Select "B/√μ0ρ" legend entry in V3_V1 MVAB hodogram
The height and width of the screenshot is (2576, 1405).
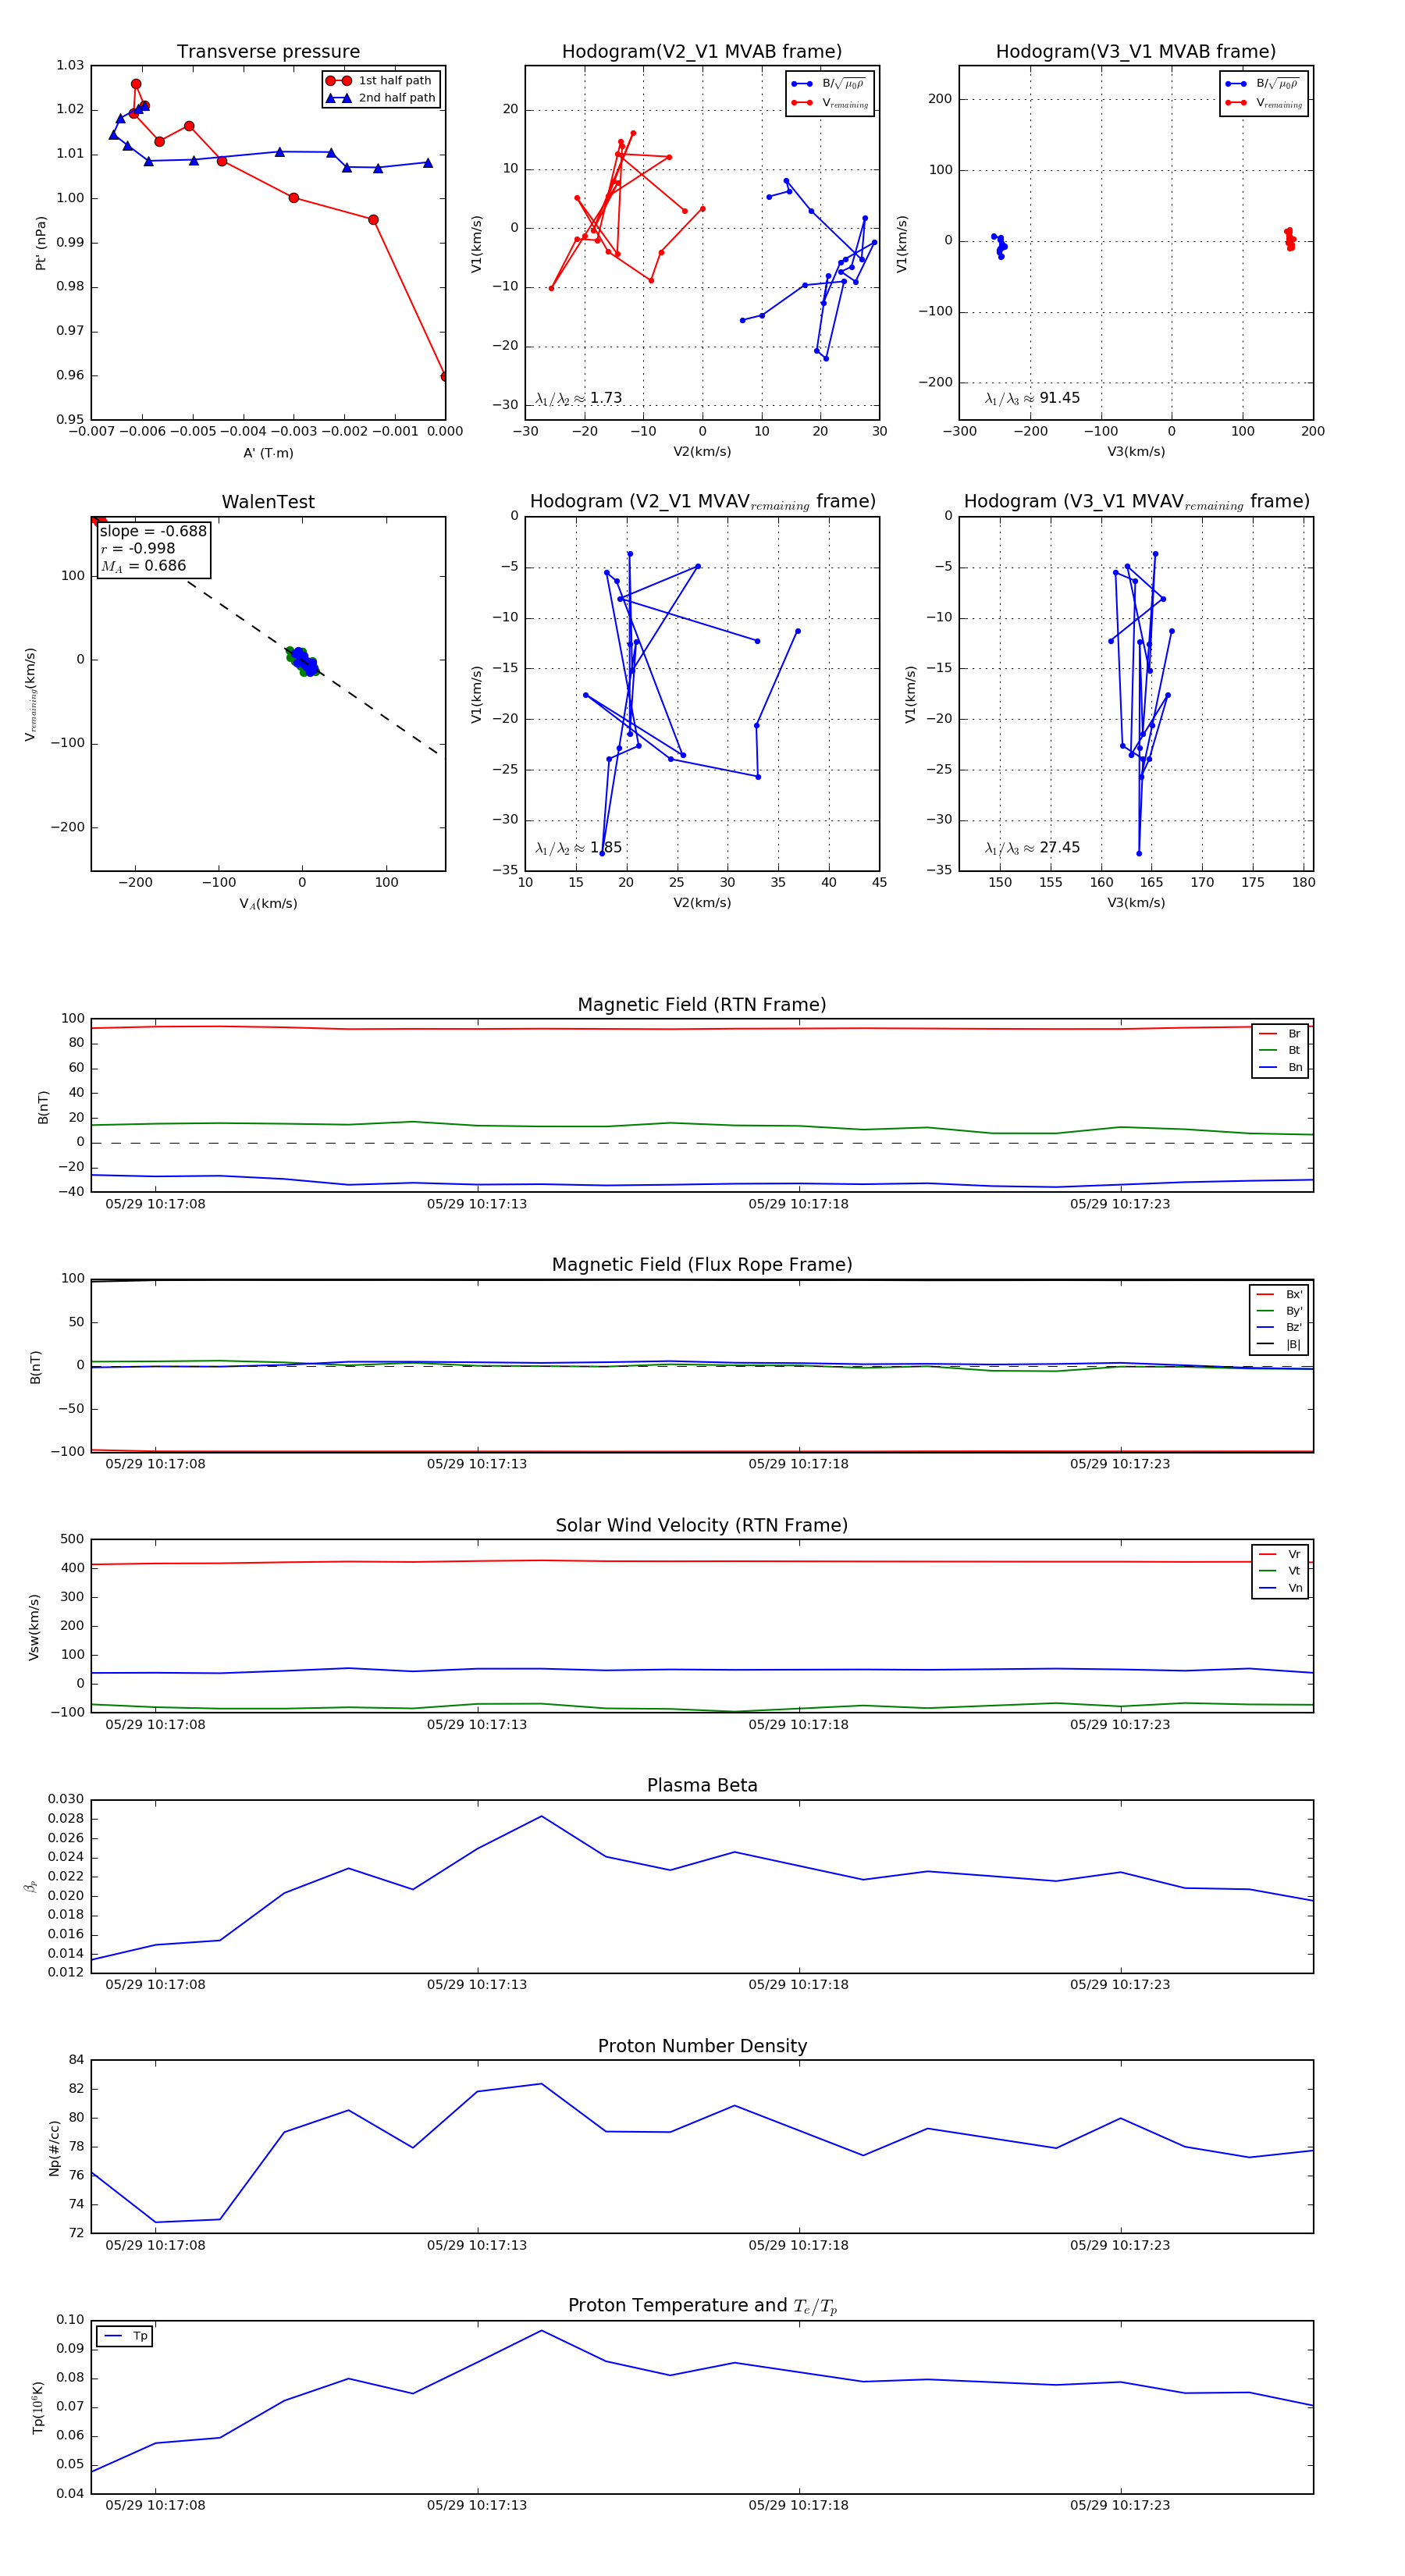(x=1262, y=84)
